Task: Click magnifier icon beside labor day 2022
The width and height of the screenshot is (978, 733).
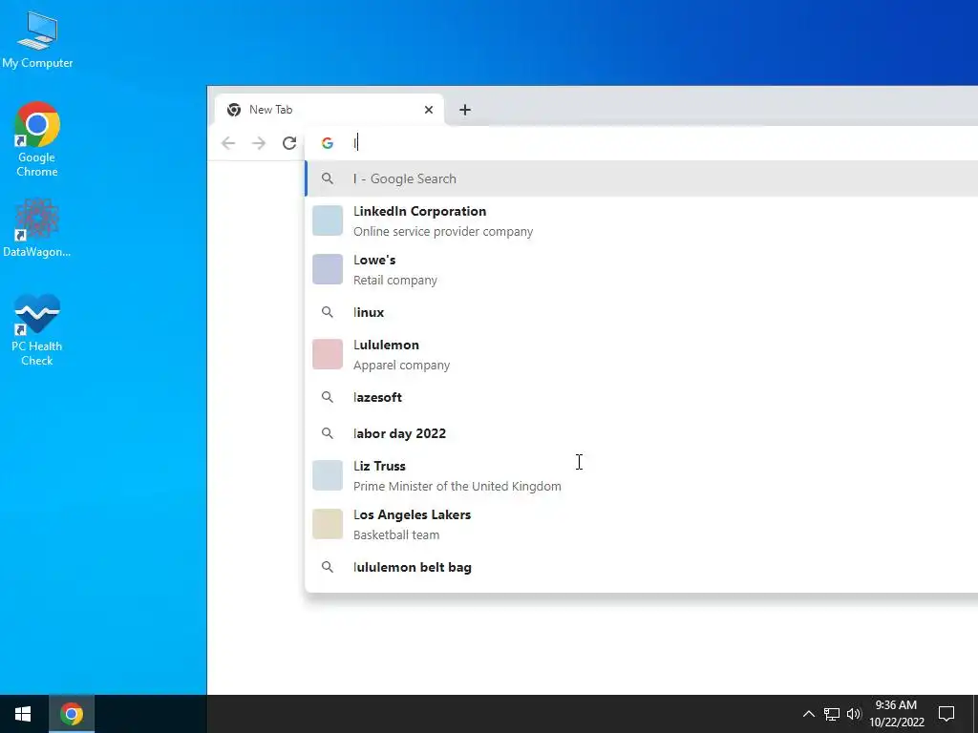Action: [328, 433]
